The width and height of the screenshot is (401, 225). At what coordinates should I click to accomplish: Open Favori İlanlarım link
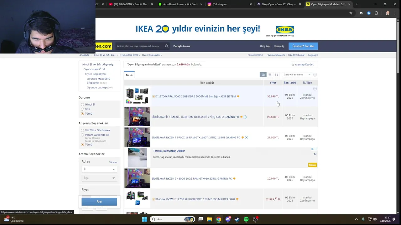255,55
